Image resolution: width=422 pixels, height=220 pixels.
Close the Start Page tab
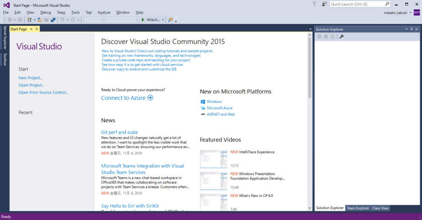point(37,29)
